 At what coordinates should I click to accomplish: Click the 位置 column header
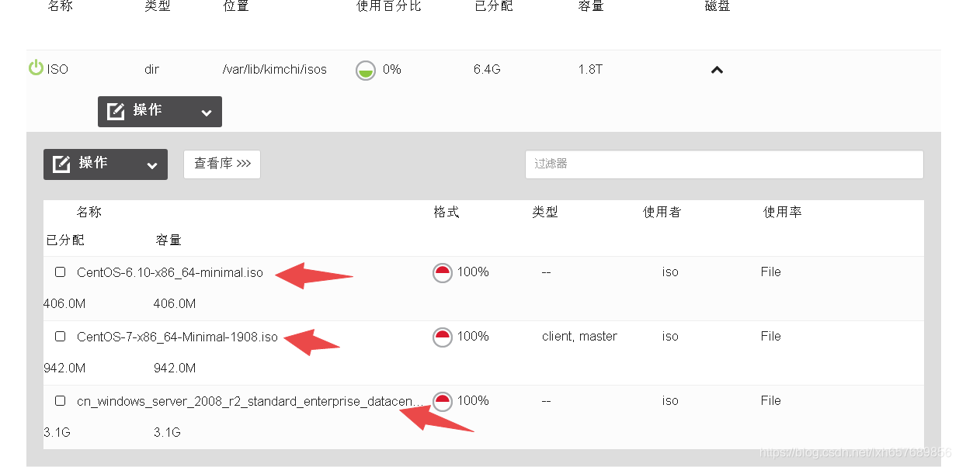[236, 6]
